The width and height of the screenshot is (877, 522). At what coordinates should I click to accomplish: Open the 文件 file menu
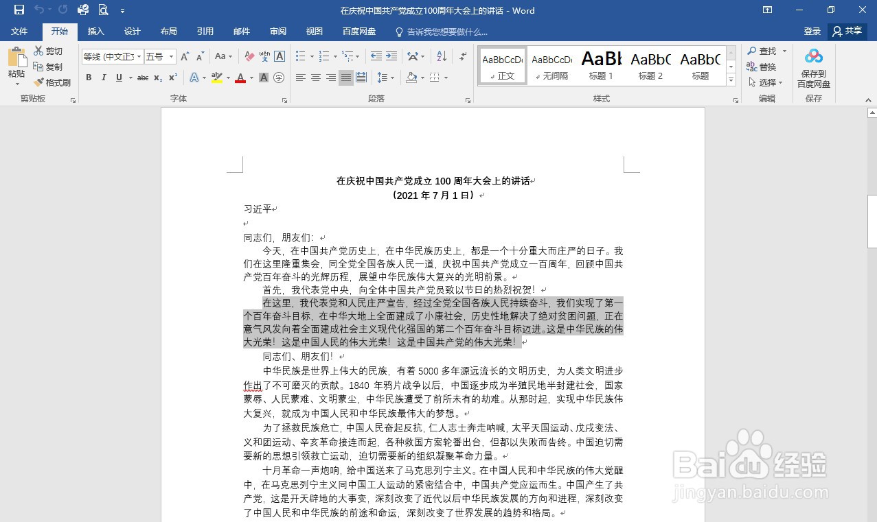point(19,32)
